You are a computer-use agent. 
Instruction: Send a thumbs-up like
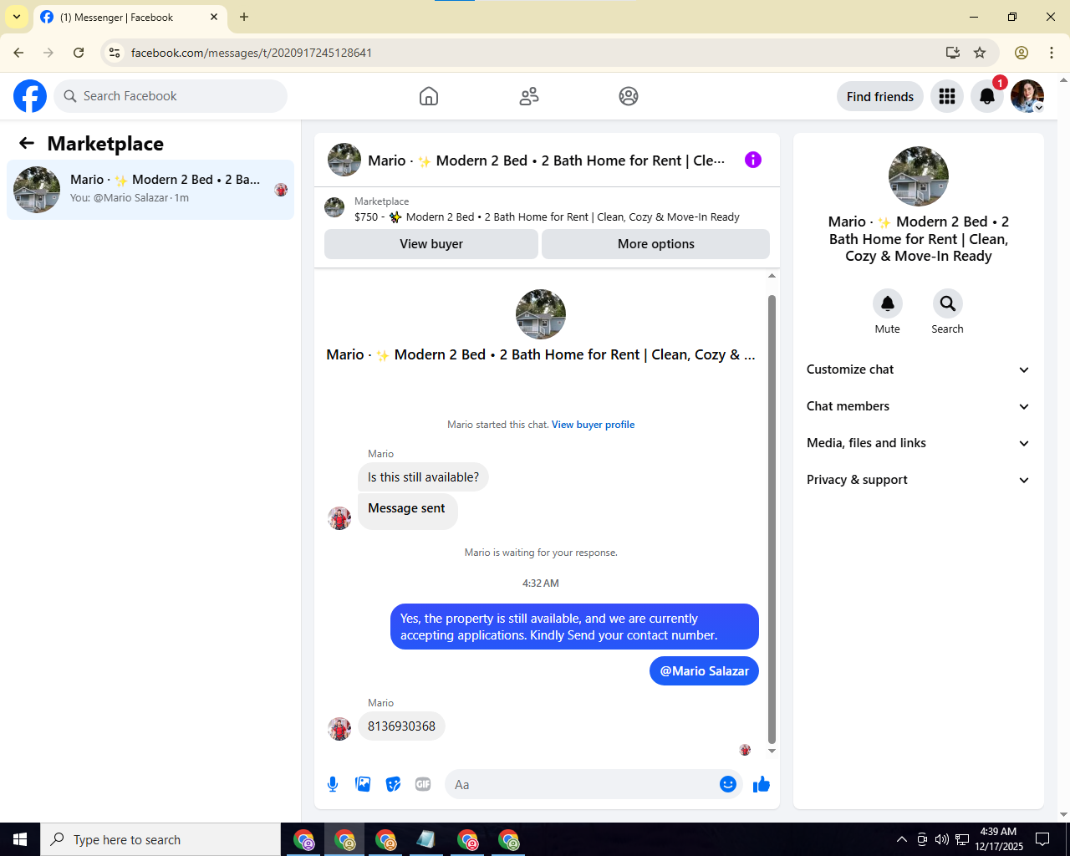[762, 784]
